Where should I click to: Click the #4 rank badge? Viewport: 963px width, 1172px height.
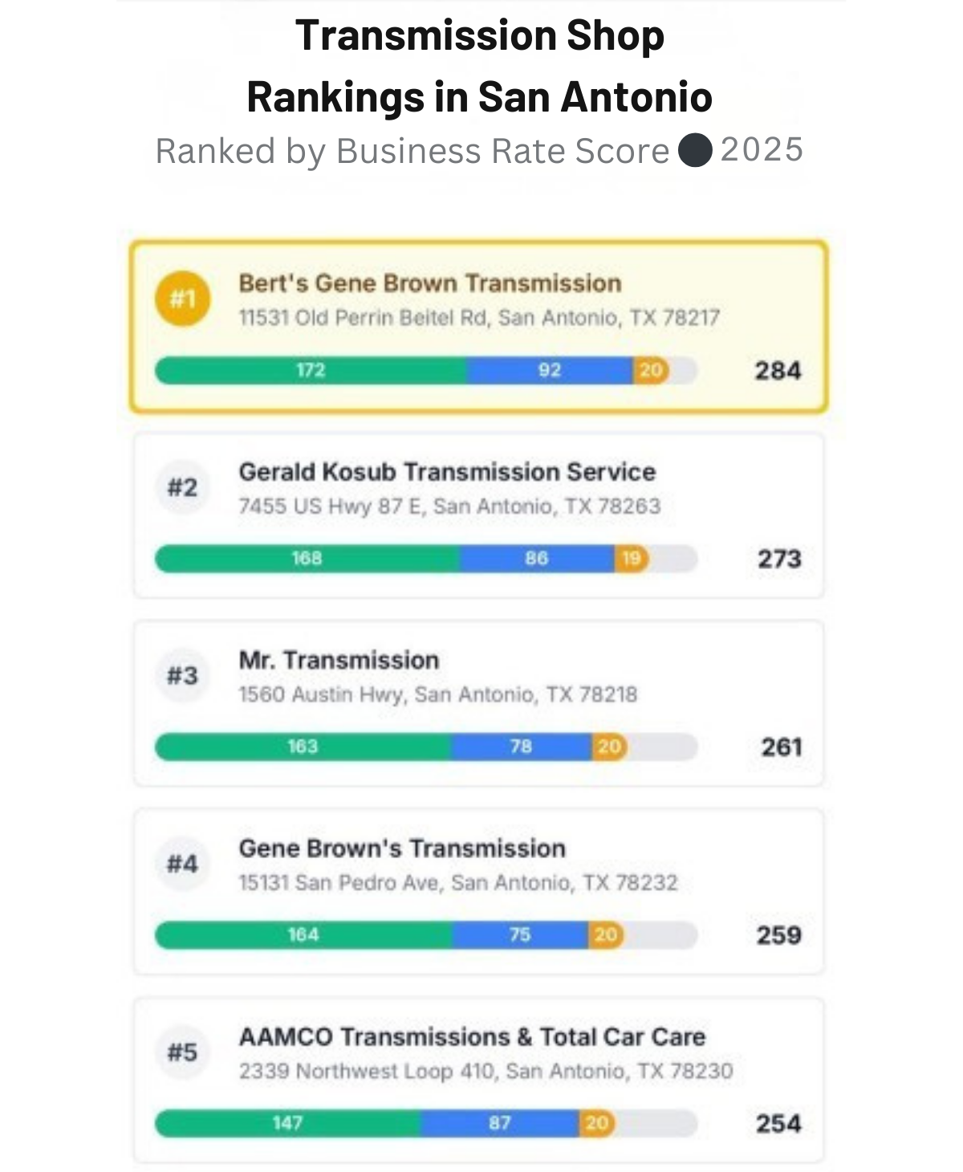pos(182,864)
